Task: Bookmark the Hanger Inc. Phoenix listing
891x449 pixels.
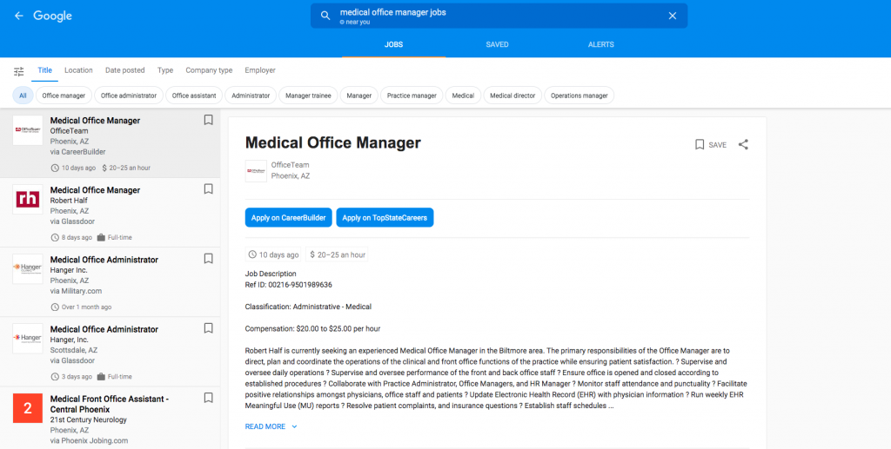Action: click(x=209, y=259)
